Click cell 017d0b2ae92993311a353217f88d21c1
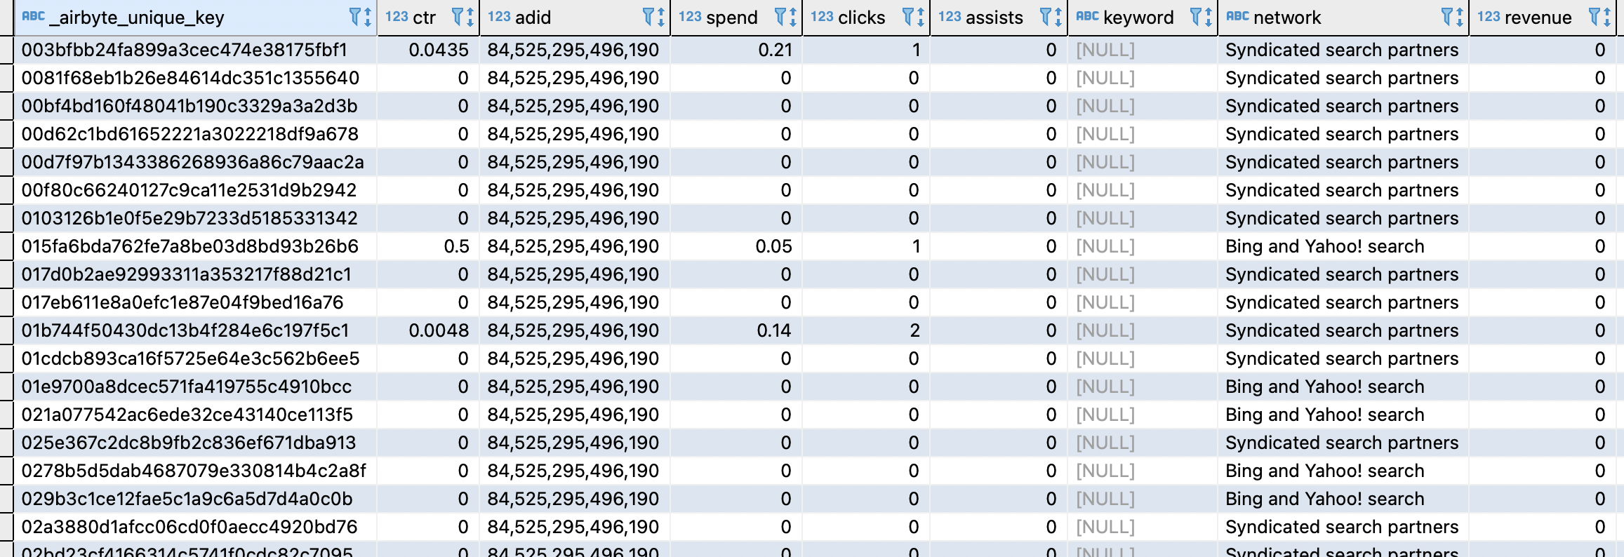Viewport: 1624px width, 557px height. click(195, 274)
